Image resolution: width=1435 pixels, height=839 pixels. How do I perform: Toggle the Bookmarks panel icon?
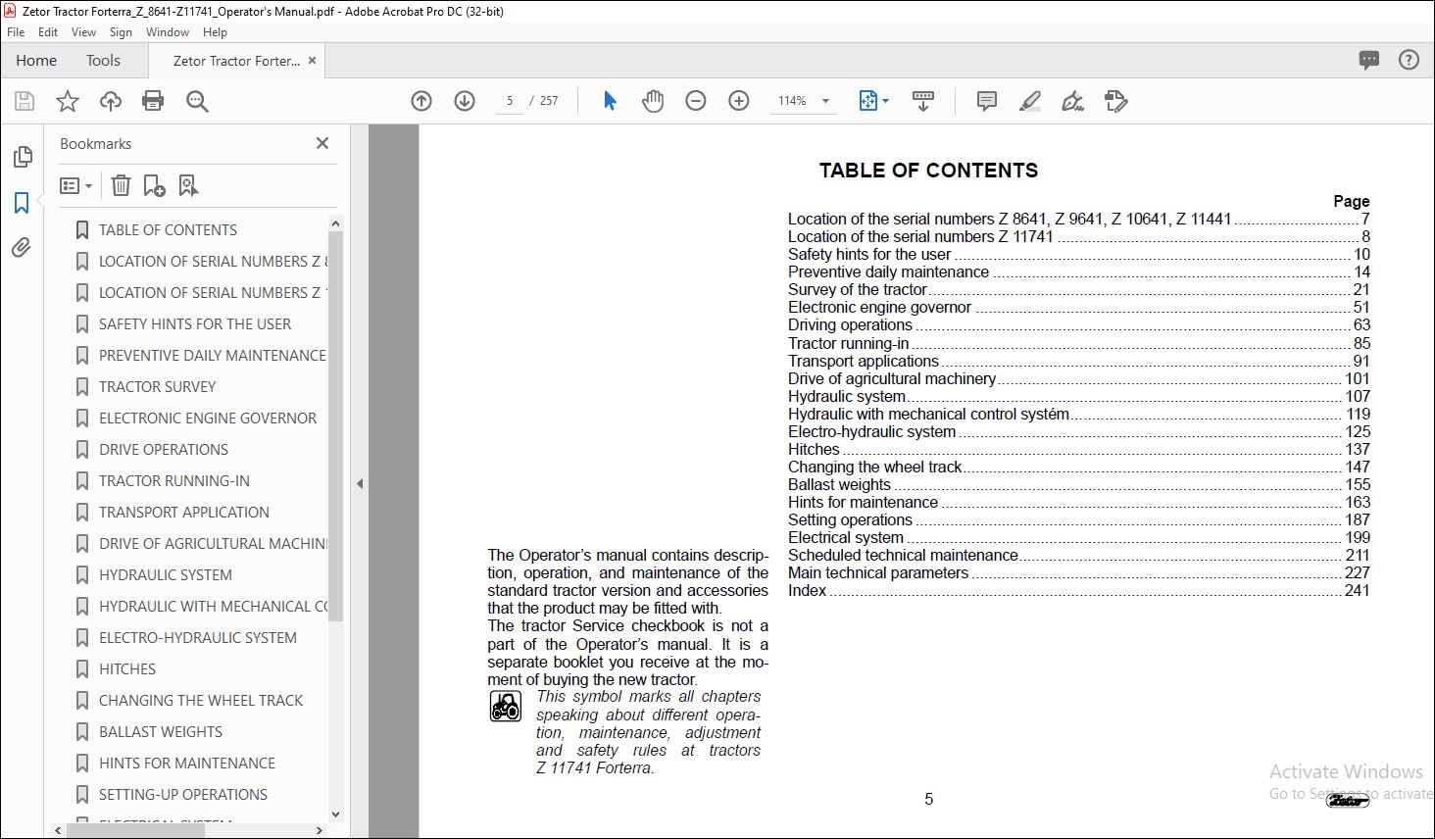(22, 203)
